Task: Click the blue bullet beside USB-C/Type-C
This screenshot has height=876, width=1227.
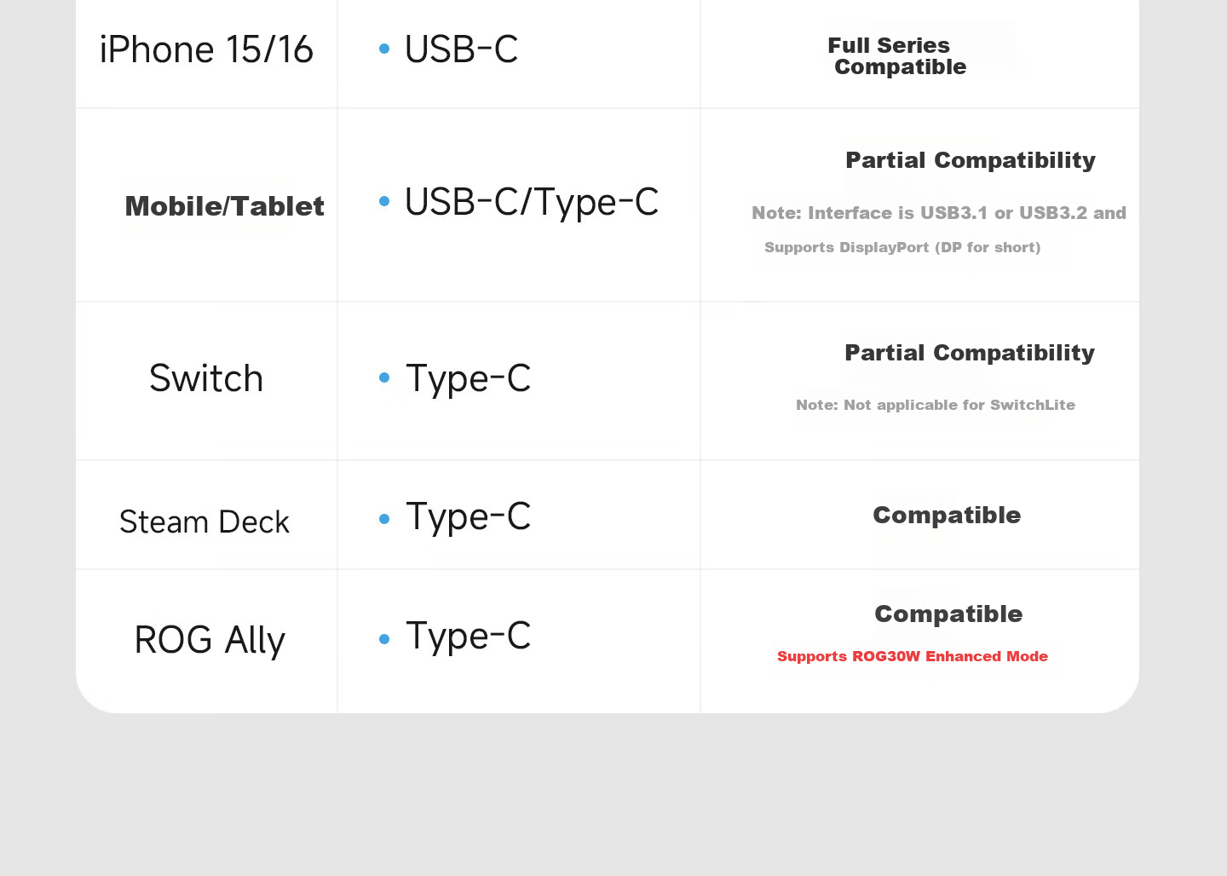Action: [384, 201]
